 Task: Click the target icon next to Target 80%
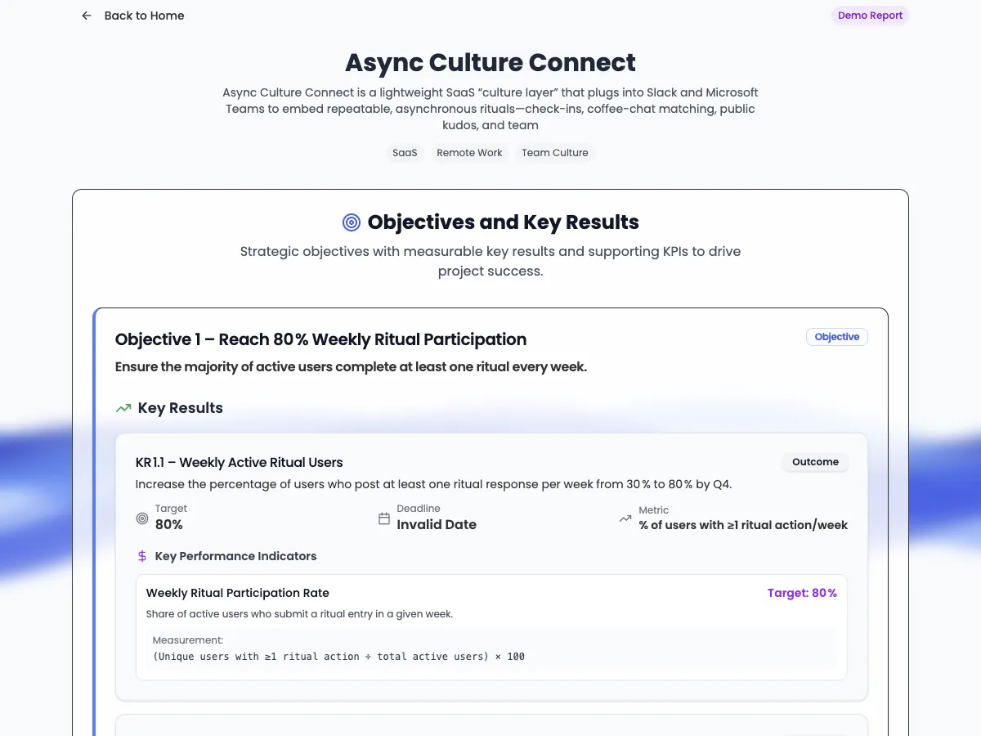(x=142, y=518)
